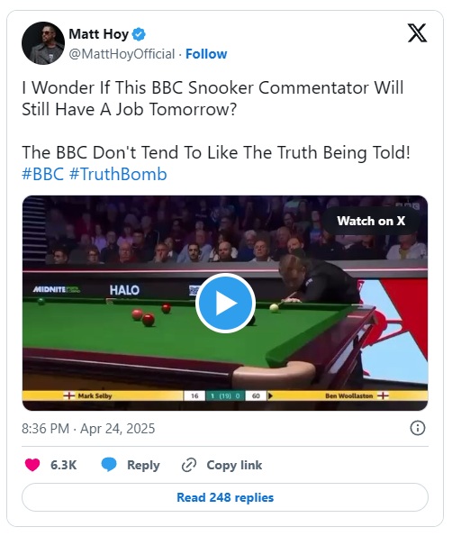Like the tweet with the heart icon
The image size is (452, 536).
coord(32,465)
